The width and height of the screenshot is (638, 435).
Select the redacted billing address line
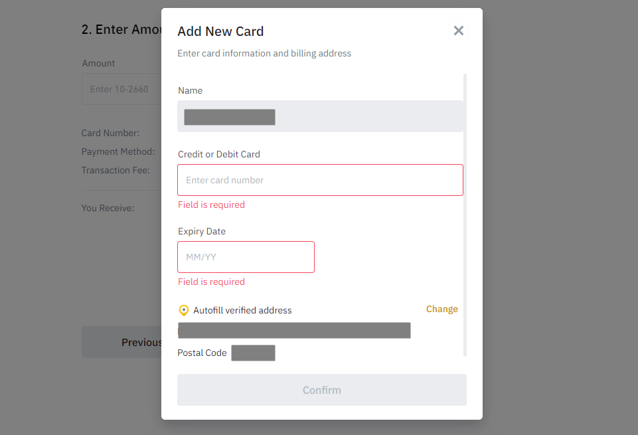coord(294,330)
